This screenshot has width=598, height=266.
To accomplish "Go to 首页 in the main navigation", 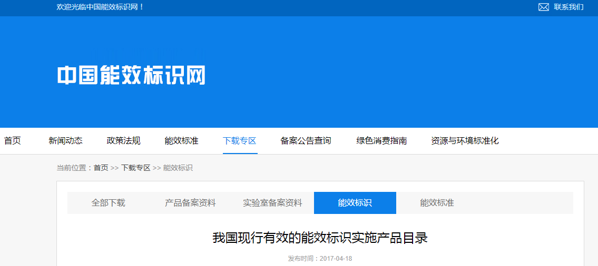I will click(x=13, y=141).
